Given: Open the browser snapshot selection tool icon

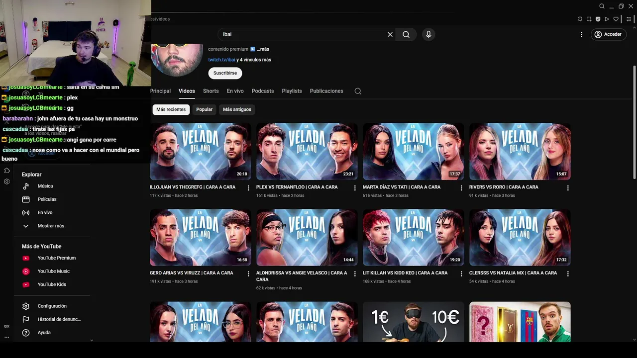Looking at the screenshot, I should [589, 19].
